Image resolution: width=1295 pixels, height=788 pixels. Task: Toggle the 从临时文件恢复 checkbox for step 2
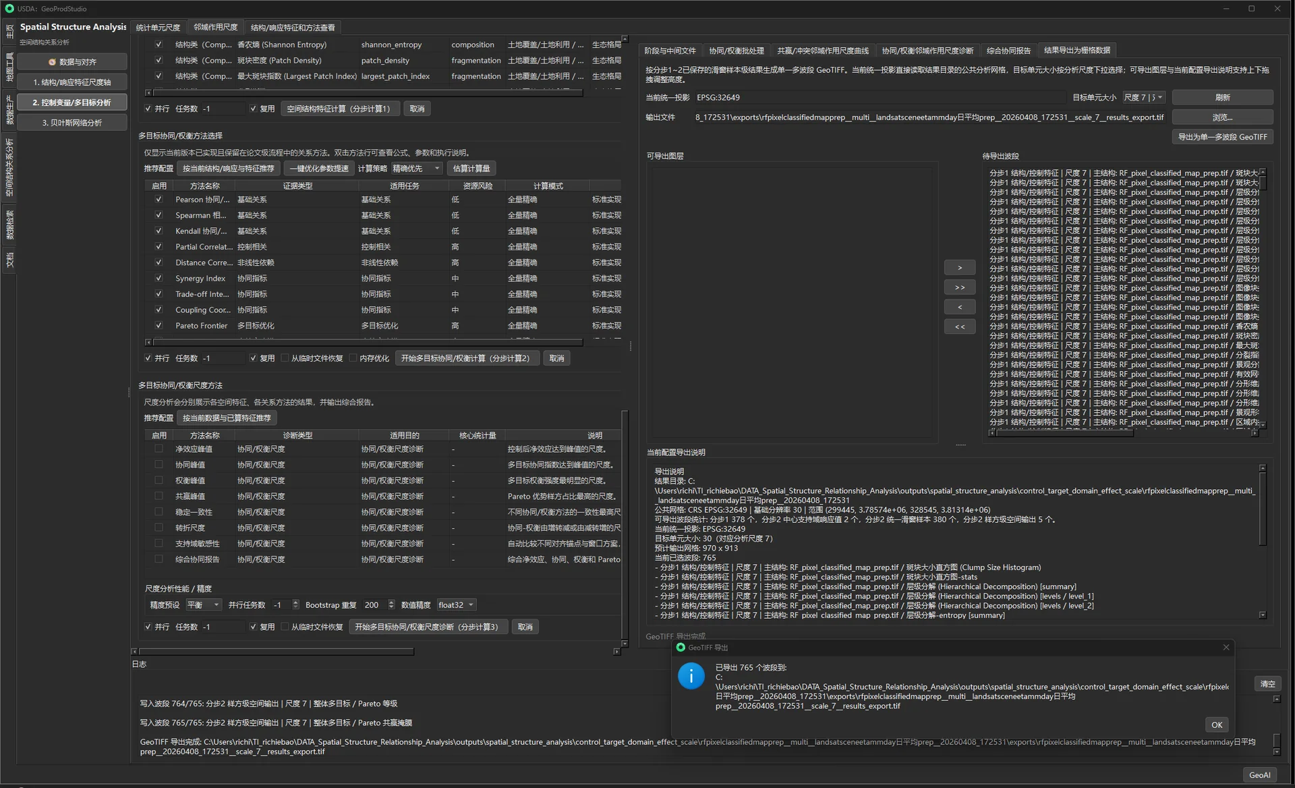tap(285, 358)
